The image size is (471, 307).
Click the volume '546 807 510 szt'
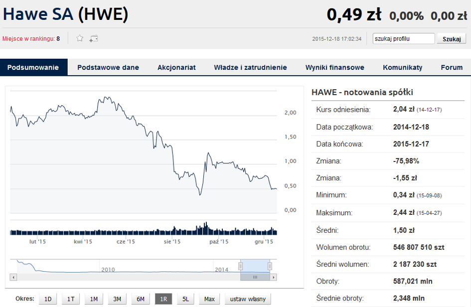(419, 247)
